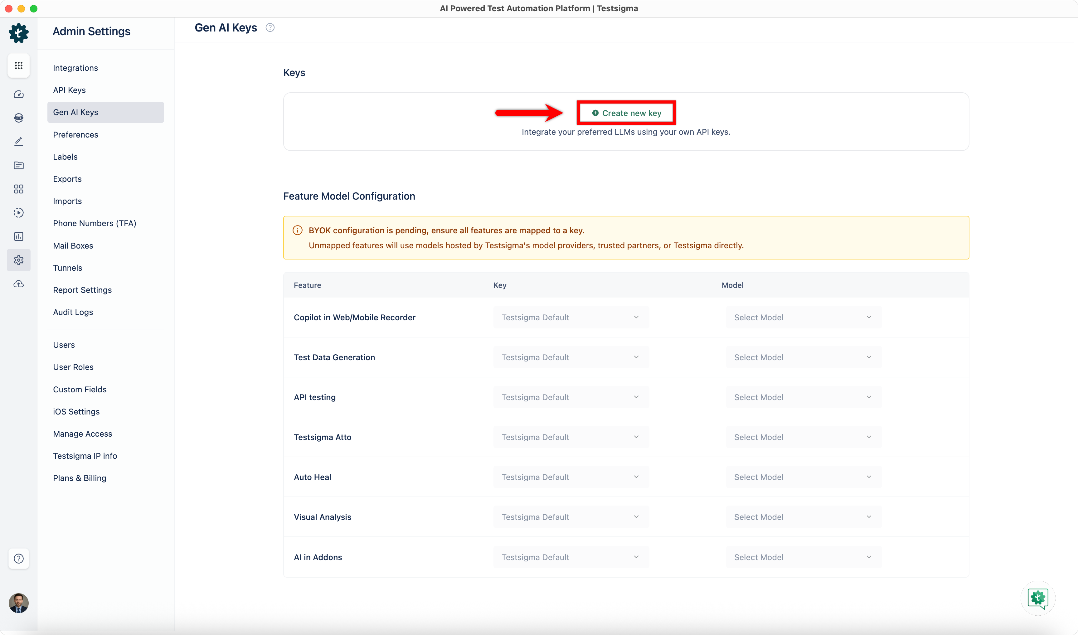Open the apps grid launcher icon
The image size is (1078, 635).
(18, 65)
